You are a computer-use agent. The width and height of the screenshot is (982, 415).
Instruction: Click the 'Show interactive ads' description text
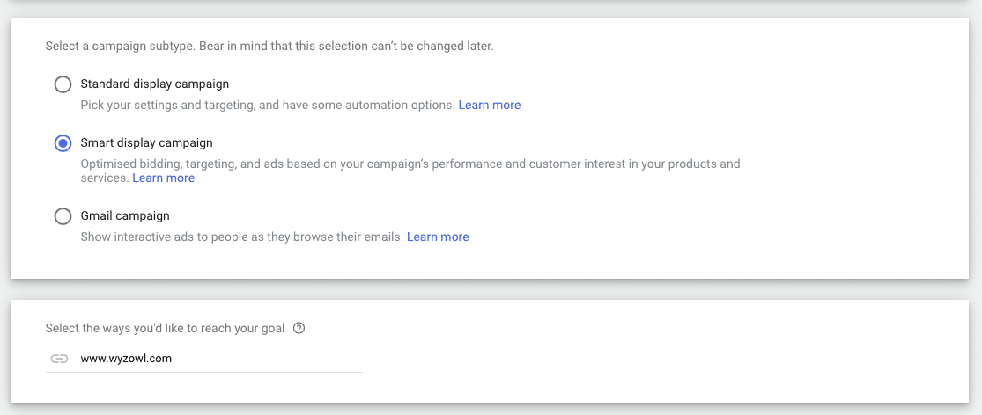tap(241, 237)
